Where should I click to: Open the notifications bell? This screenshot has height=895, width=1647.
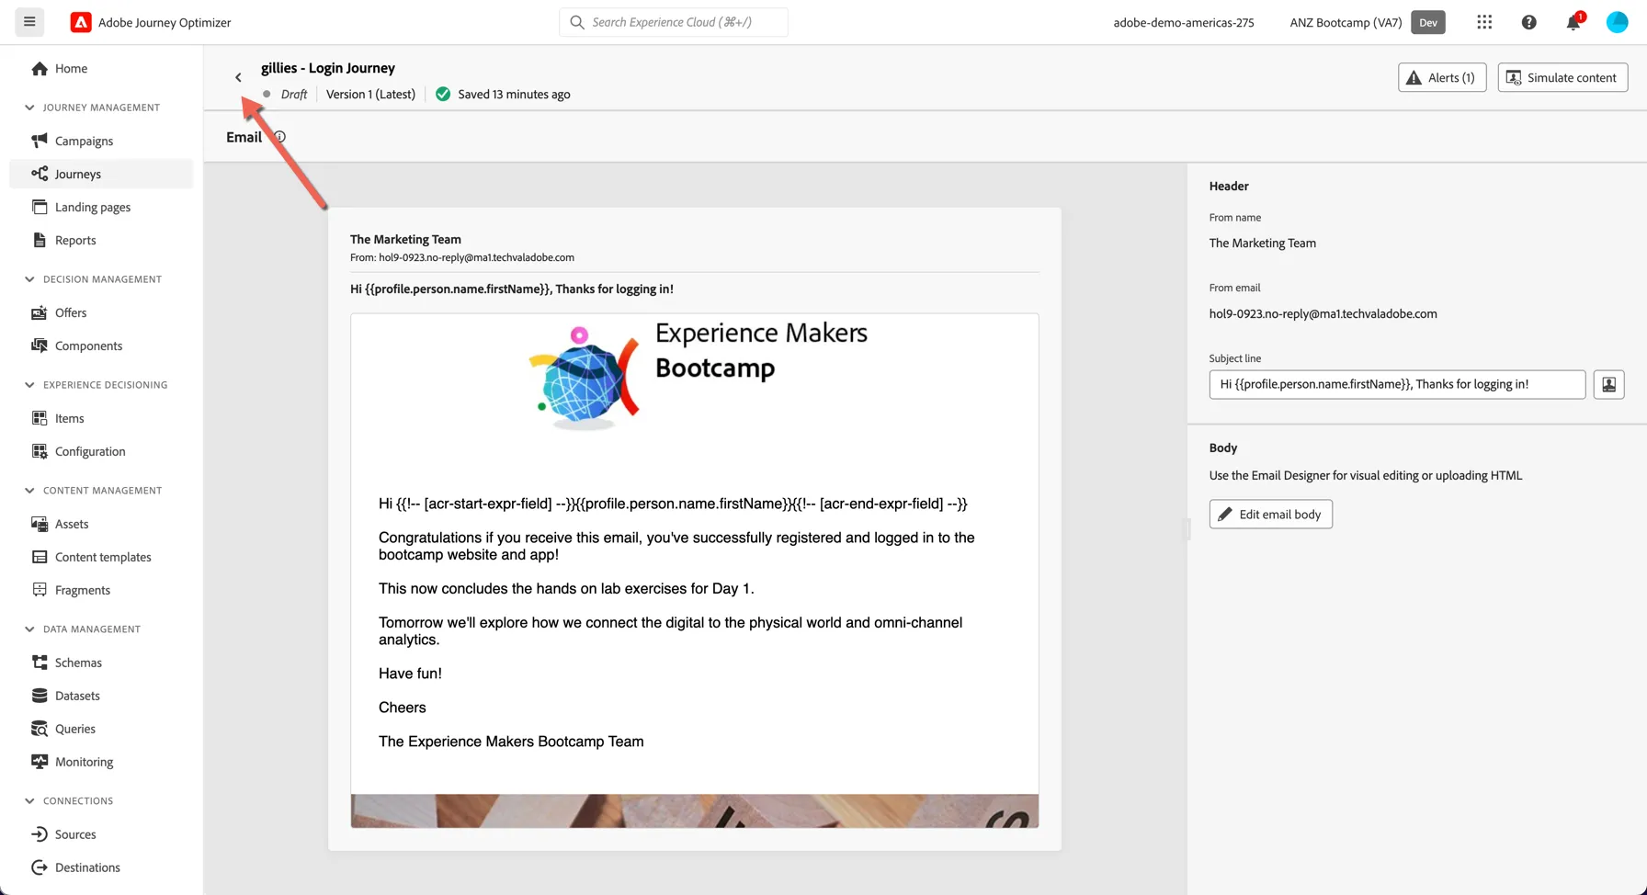pos(1573,22)
